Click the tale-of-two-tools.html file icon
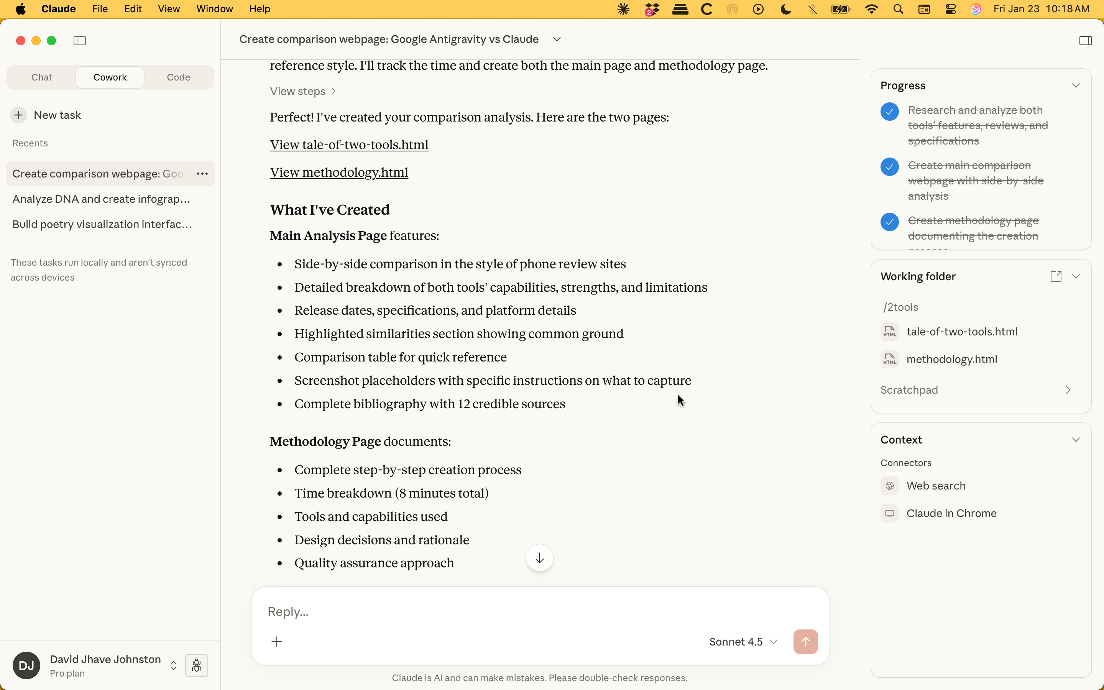Screen dimensions: 1104x690 (x=890, y=331)
